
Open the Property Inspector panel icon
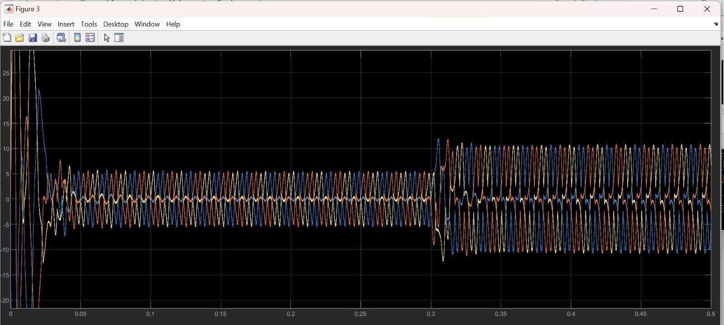119,38
